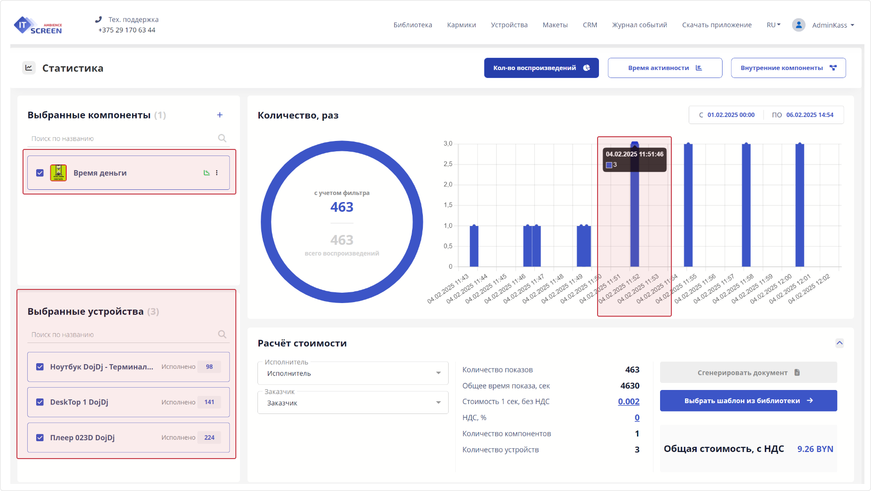Image resolution: width=871 pixels, height=491 pixels.
Task: Uncheck the DeskTop 1 DojDj checkbox
Action: point(40,402)
